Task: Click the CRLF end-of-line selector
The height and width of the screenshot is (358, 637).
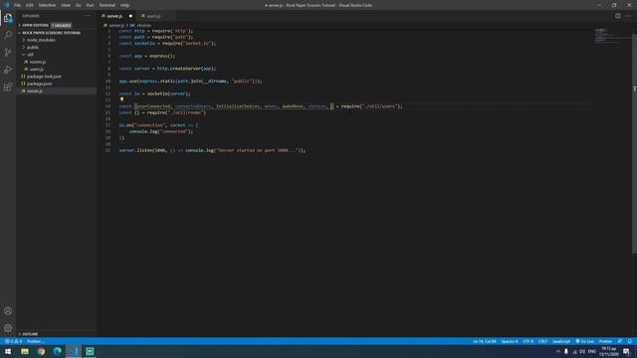Action: [x=542, y=341]
